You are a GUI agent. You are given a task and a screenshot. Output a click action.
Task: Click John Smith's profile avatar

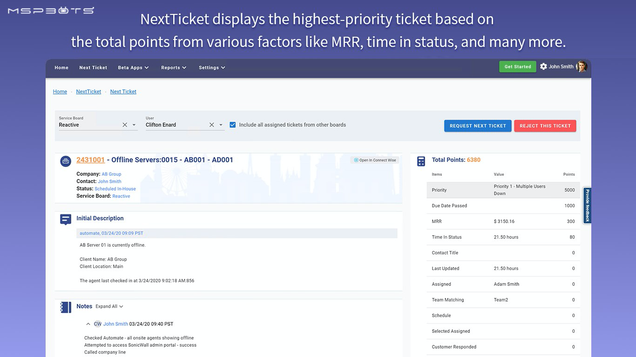click(582, 67)
